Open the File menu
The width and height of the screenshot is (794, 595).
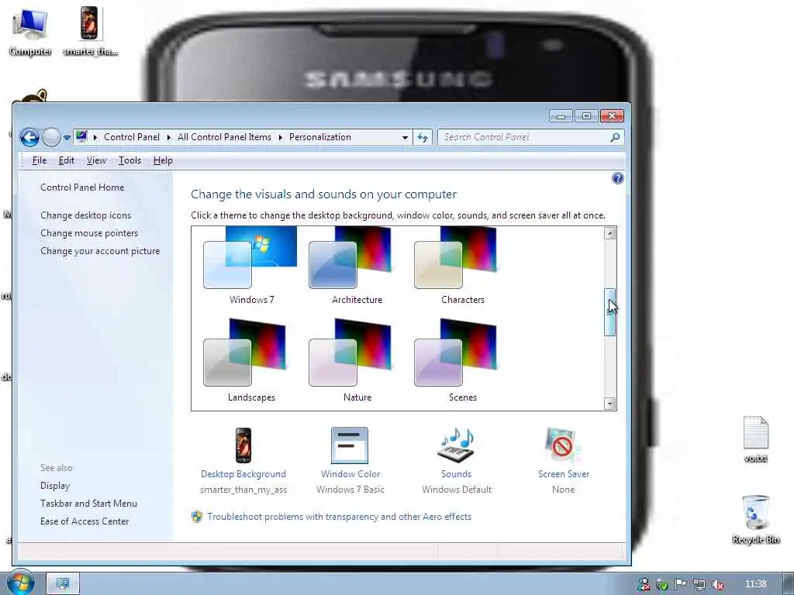coord(39,160)
